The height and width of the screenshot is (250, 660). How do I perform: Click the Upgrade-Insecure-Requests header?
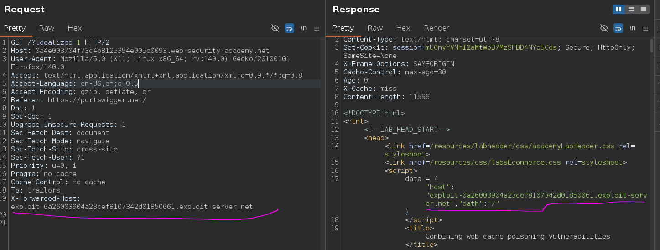point(68,125)
